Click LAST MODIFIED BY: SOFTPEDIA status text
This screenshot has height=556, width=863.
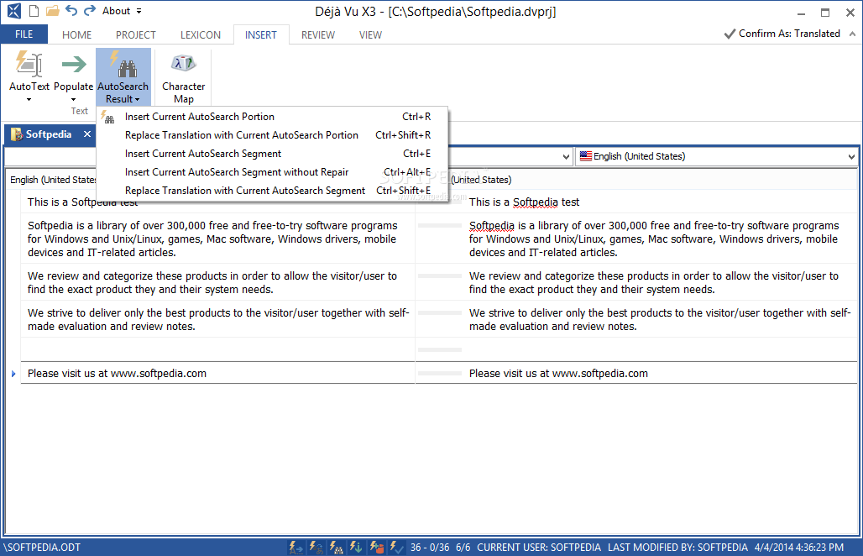pos(677,548)
